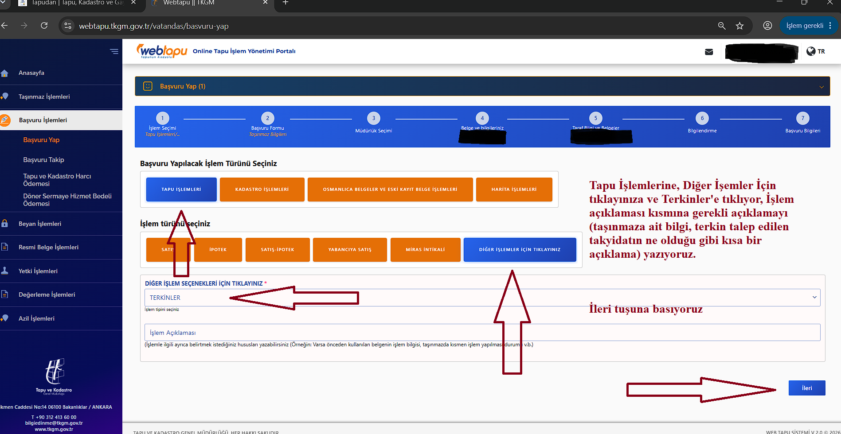
Task: Click the Tapu ve Kadastro logo in sidebar
Action: [54, 376]
